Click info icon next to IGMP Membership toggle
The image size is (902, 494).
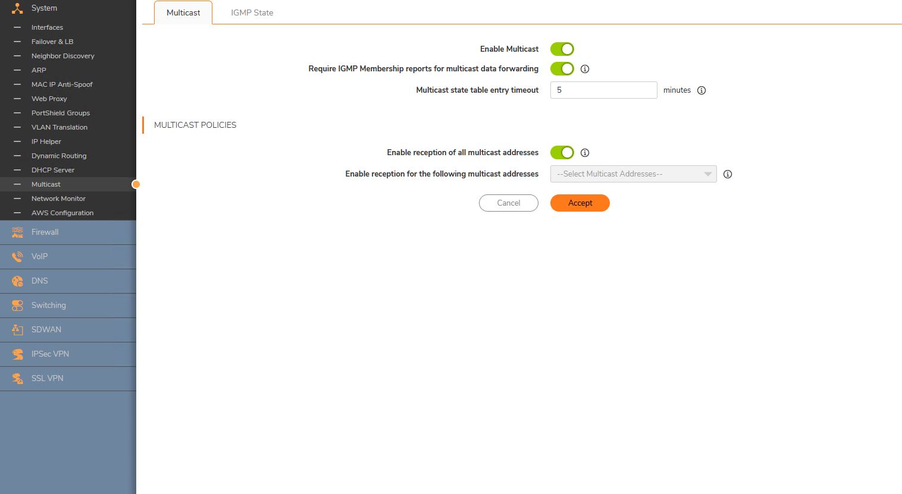585,69
